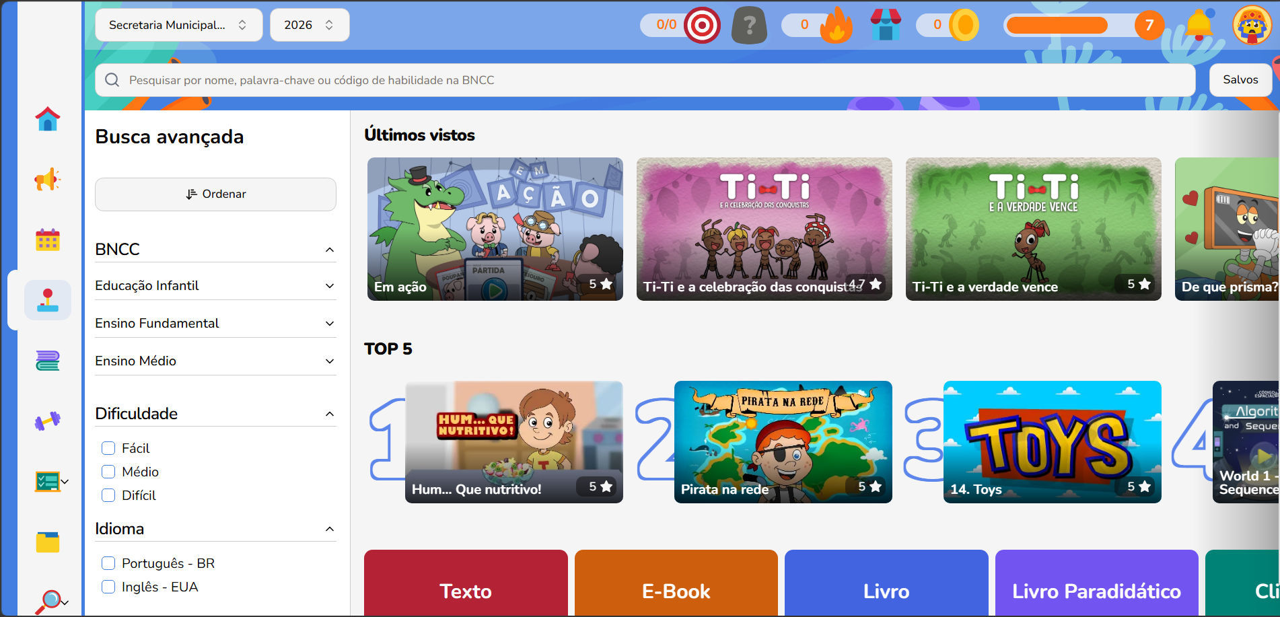Click the Ordenar button
This screenshot has height=617, width=1280.
point(215,194)
